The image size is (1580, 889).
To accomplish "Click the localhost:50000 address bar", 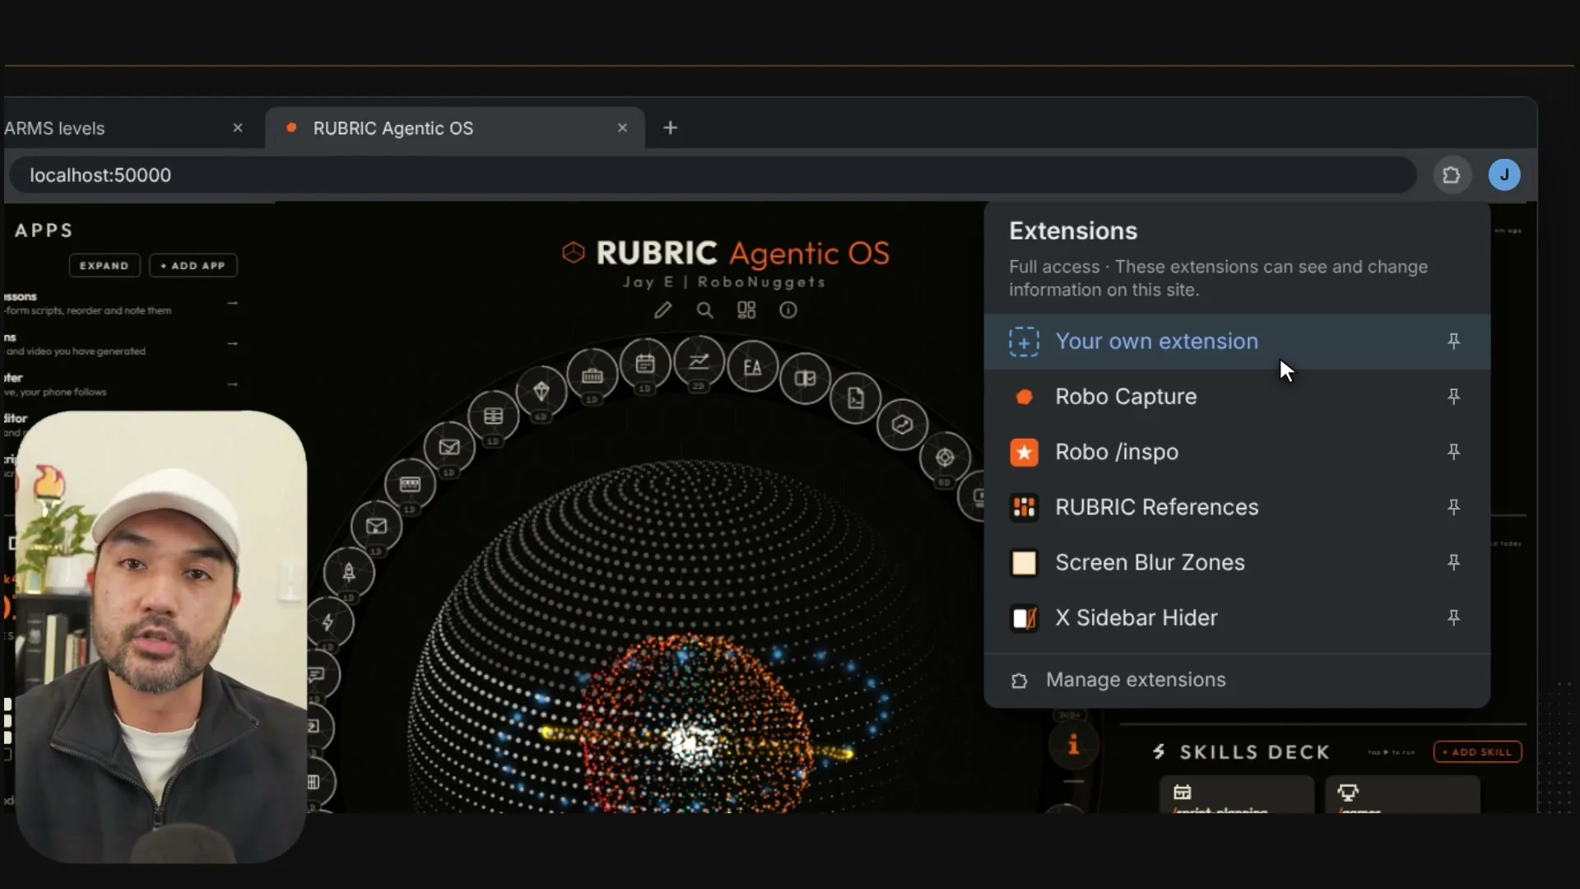I will (713, 175).
